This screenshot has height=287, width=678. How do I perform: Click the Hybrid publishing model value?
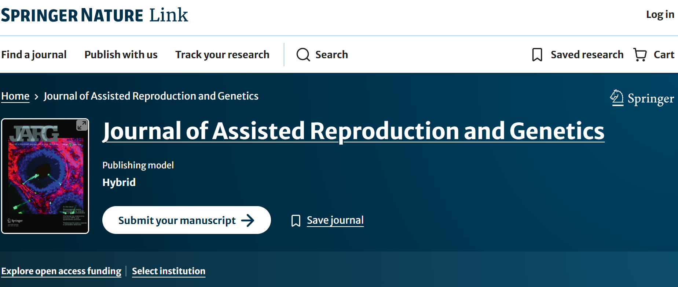[x=119, y=182]
